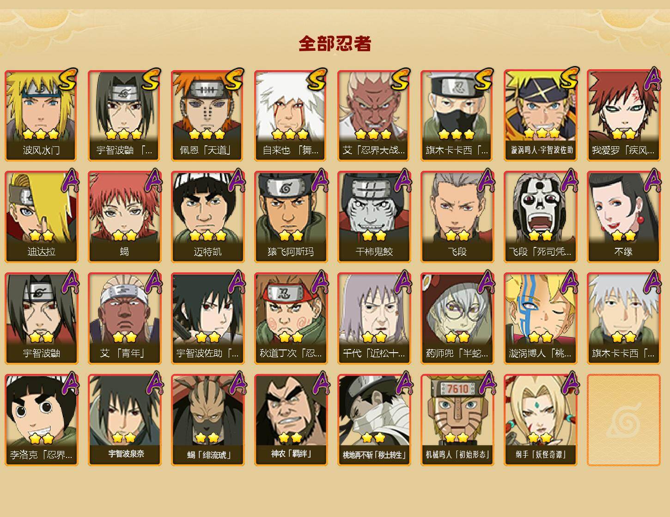Open the 艾「青年」character card
The width and height of the screenshot is (670, 517).
click(125, 319)
